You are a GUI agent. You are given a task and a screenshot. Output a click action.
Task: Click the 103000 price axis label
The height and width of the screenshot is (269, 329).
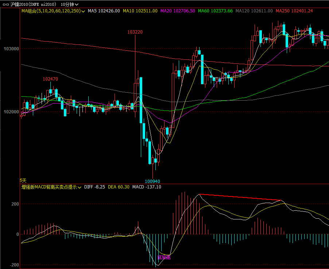coord(11,49)
